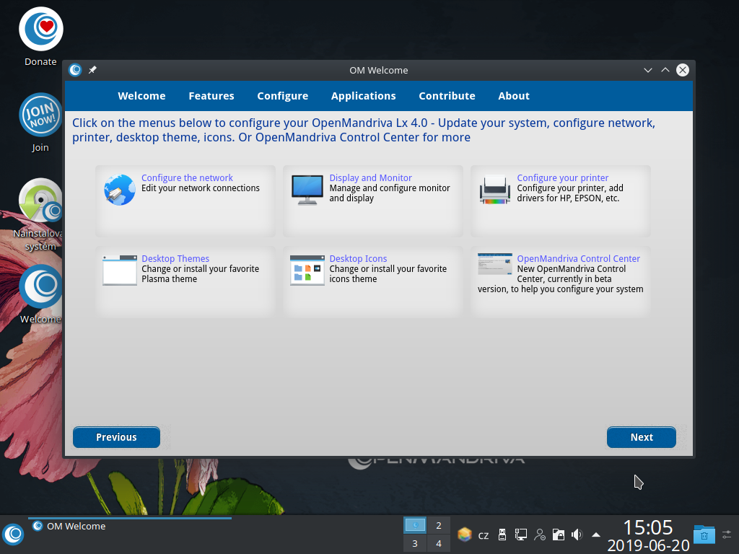739x554 pixels.
Task: Click the Configure the network link
Action: pyautogui.click(x=187, y=177)
